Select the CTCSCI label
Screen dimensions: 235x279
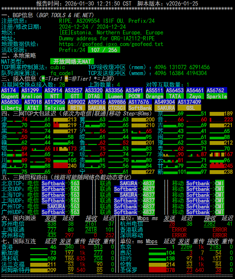click(x=117, y=108)
